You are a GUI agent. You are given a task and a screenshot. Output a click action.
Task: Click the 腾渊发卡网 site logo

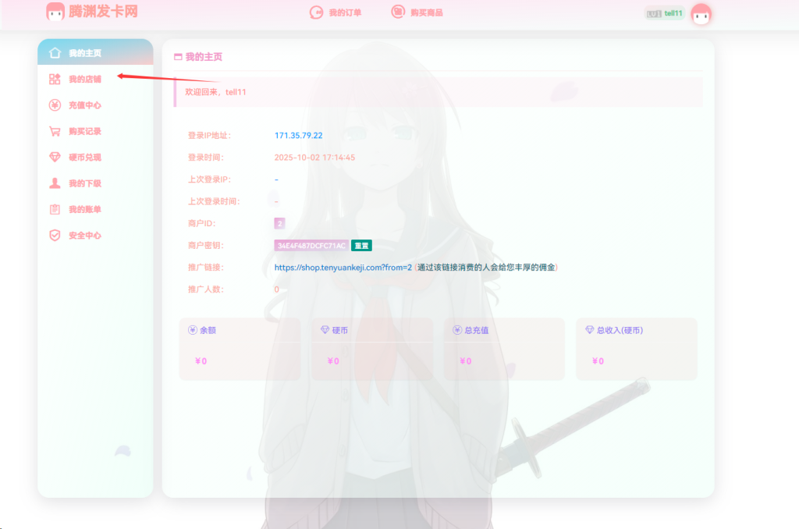click(x=92, y=12)
